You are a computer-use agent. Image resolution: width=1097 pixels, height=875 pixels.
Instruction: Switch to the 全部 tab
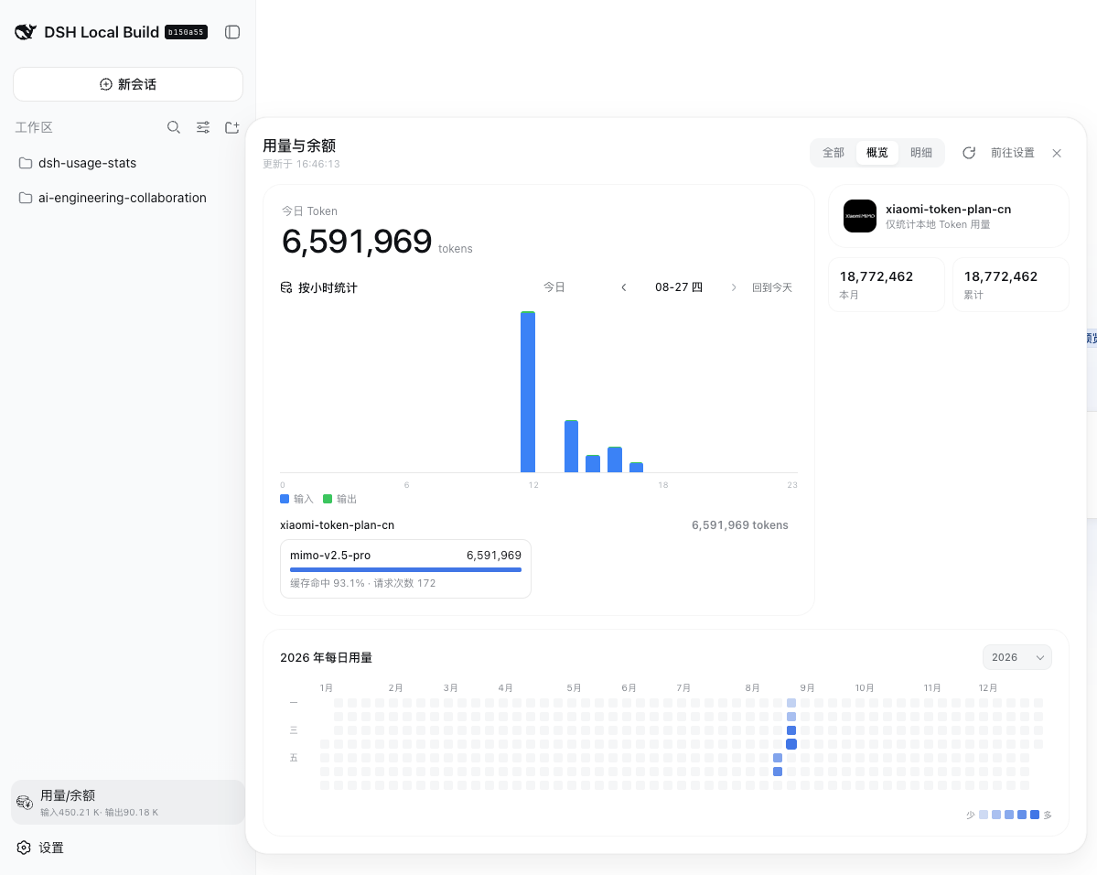tap(834, 153)
